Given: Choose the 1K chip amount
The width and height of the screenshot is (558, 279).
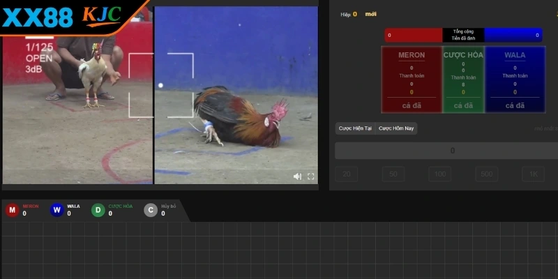Looking at the screenshot, I should pos(533,174).
